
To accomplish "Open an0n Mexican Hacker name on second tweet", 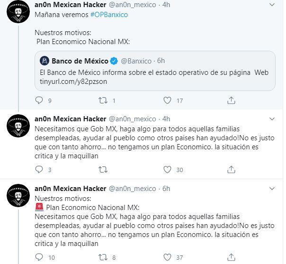I will click(71, 119).
